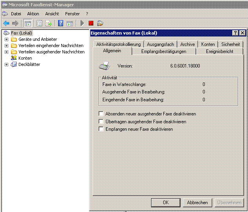Expand Verteilen eingehender Nachrichten node
Screen dimensions: 248x212
(6, 46)
